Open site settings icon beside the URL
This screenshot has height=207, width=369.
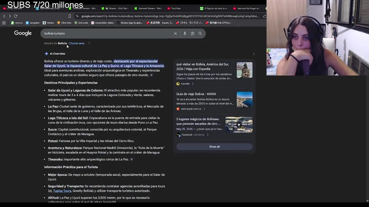[77, 16]
